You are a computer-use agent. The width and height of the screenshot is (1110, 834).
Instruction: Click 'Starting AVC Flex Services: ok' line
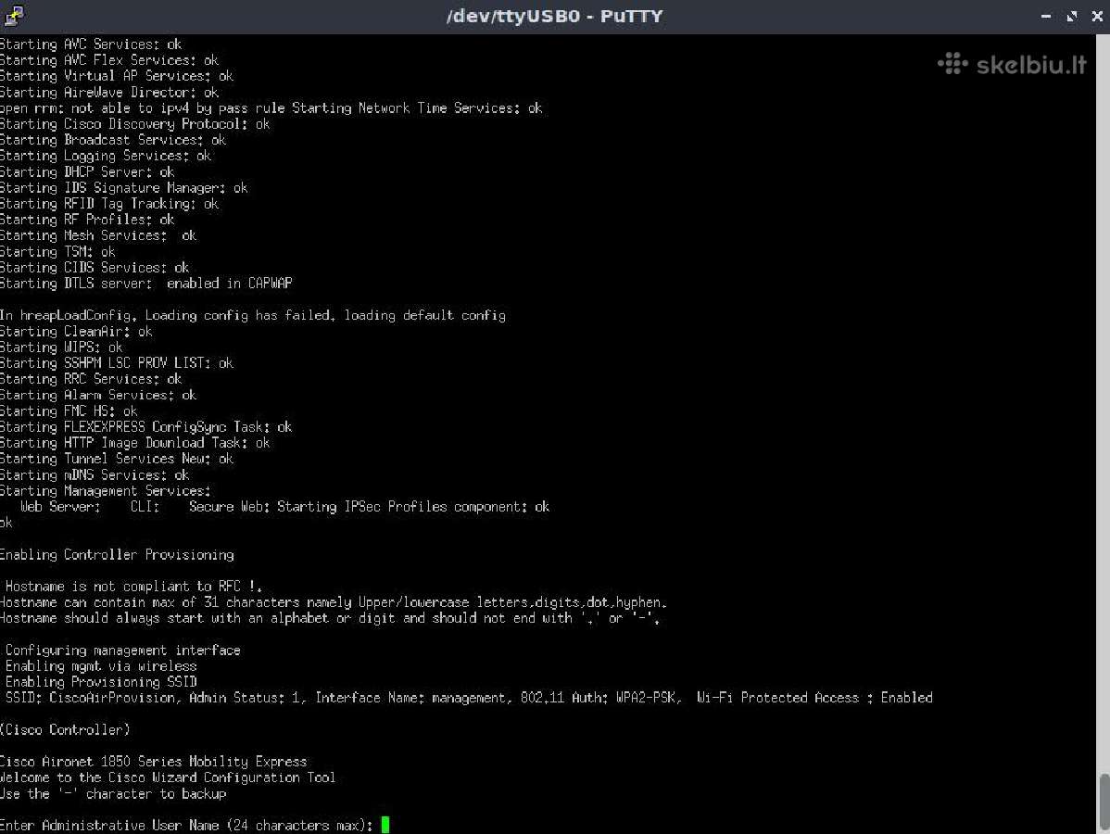click(x=109, y=60)
